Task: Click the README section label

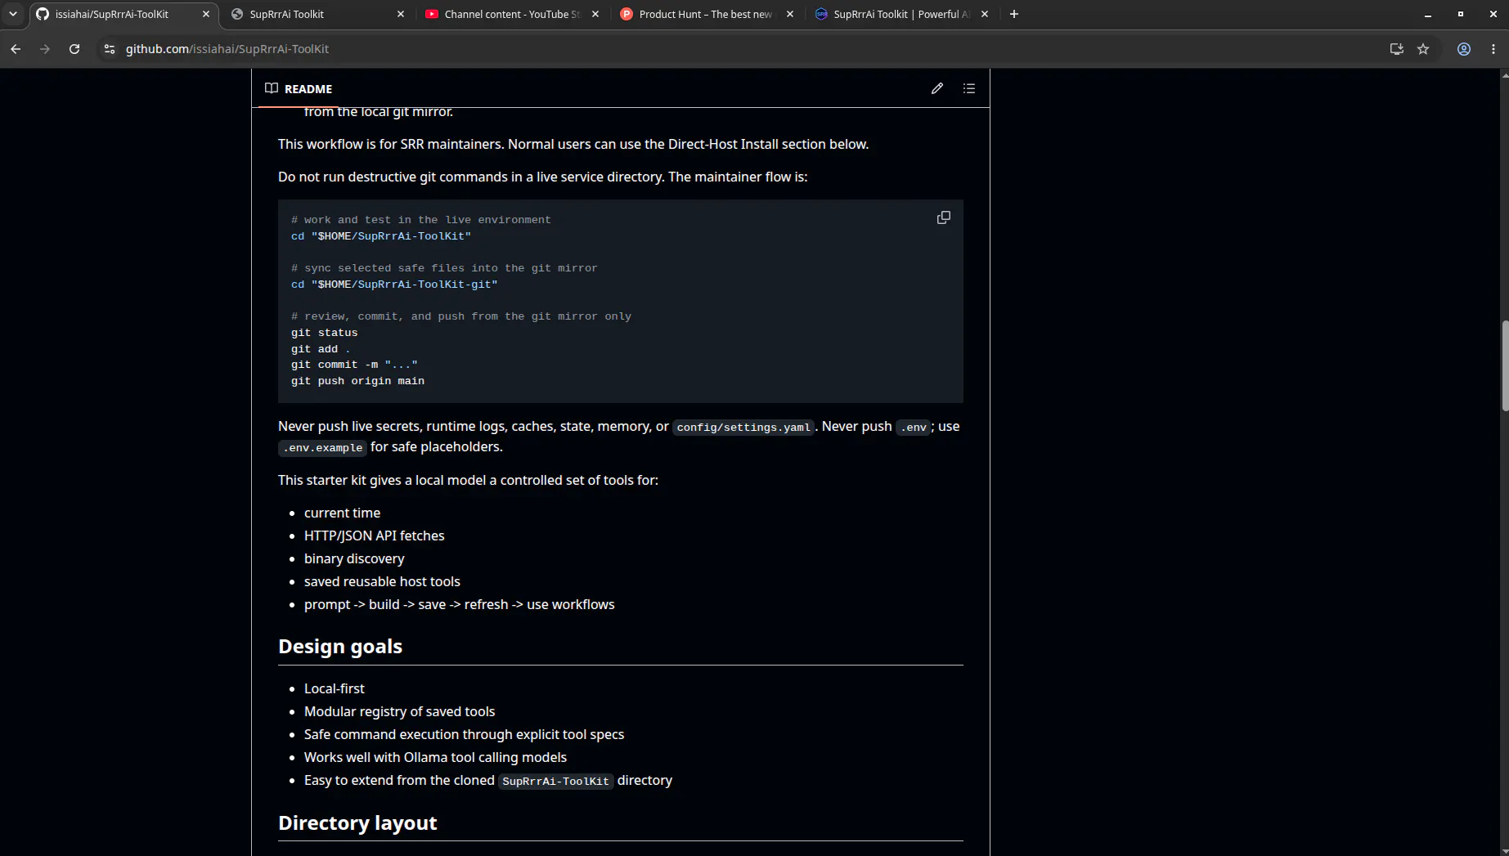Action: (x=308, y=89)
